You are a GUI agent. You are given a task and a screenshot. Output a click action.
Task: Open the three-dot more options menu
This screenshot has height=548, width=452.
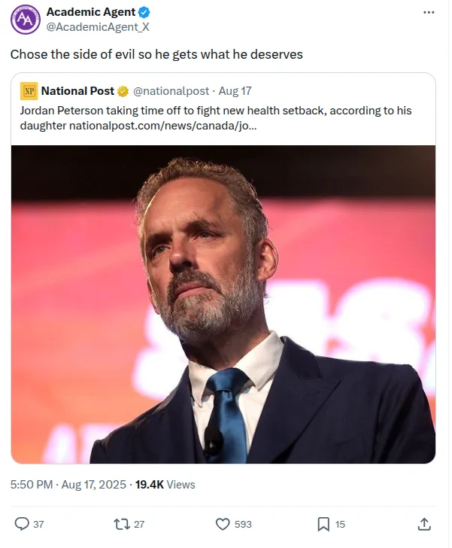(x=429, y=12)
